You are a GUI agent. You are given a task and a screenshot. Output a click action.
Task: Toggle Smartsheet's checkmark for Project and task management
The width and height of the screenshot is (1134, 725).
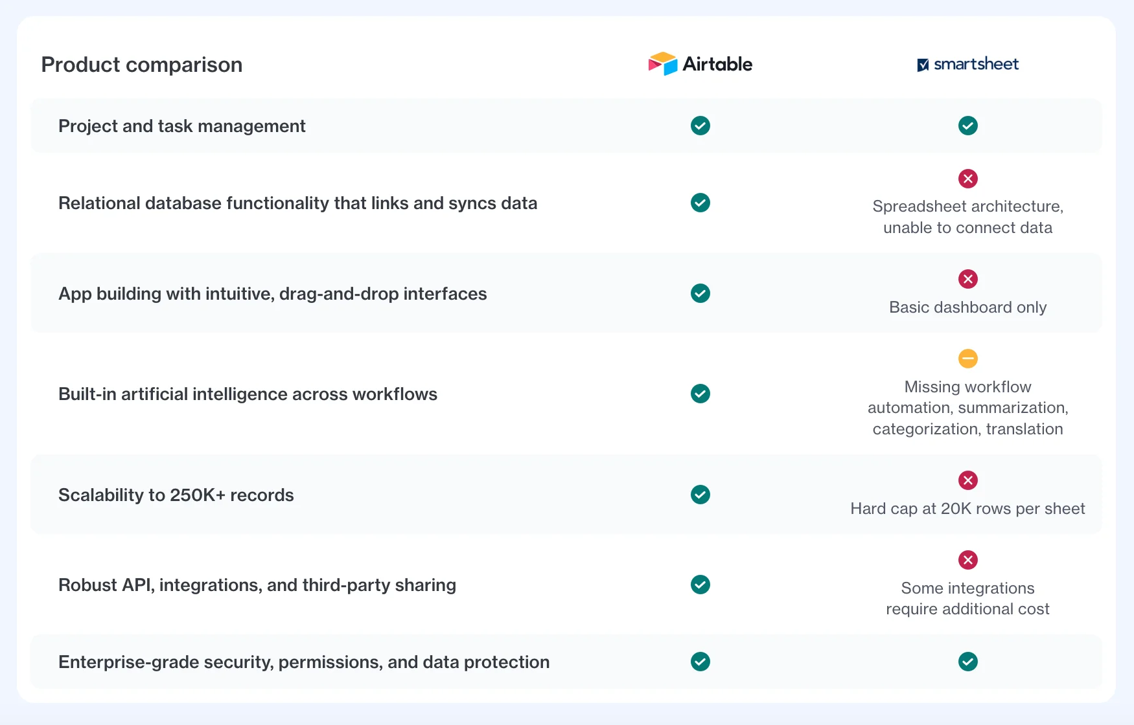point(968,126)
